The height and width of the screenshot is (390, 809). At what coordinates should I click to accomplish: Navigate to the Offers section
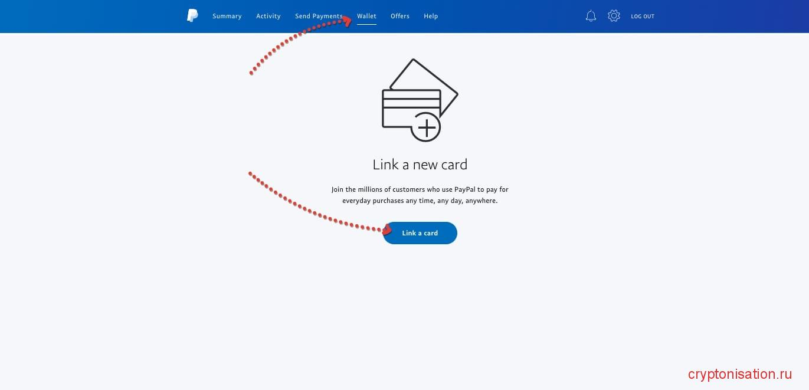point(400,16)
